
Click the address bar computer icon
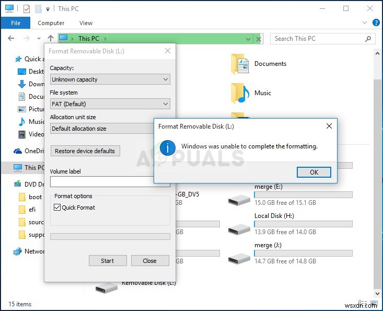click(x=64, y=38)
